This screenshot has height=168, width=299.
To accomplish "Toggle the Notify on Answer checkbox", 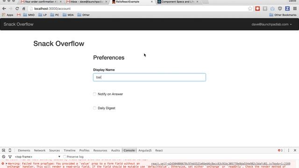I will (94, 94).
